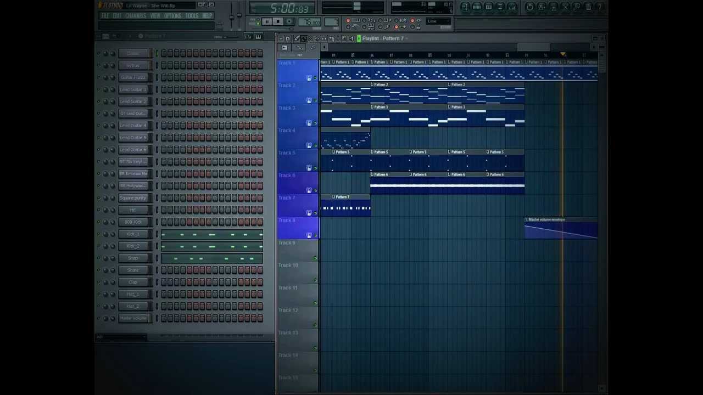
Task: Toggle the Track 12 mute switch
Action: (x=315, y=325)
